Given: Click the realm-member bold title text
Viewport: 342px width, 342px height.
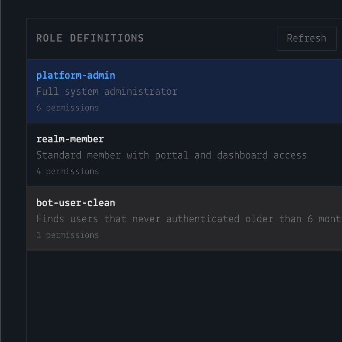Looking at the screenshot, I should tap(70, 139).
